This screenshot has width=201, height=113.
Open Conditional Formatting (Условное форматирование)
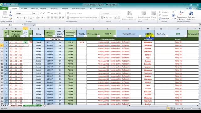point(129,15)
